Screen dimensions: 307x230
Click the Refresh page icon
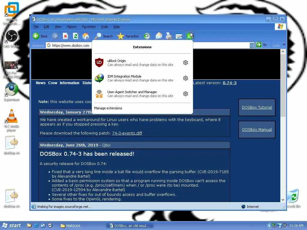[x=75, y=36]
